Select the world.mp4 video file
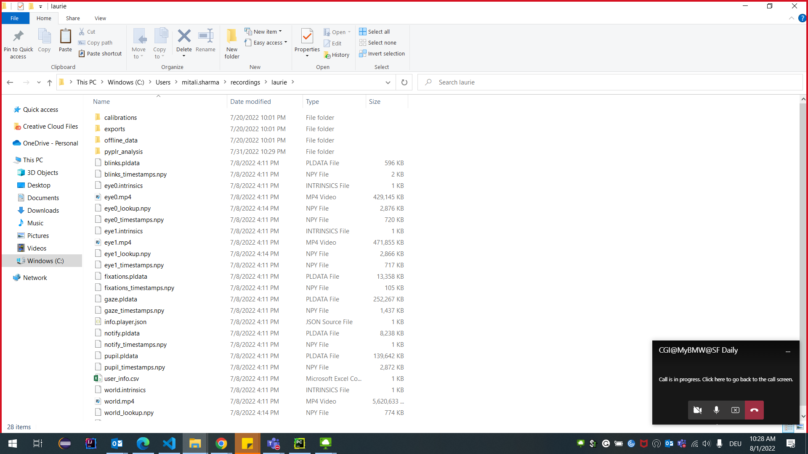Image resolution: width=808 pixels, height=454 pixels. (x=119, y=401)
